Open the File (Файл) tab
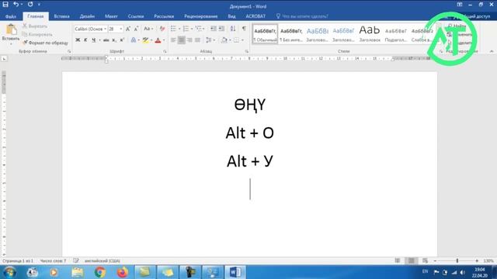This screenshot has width=497, height=279. [x=10, y=16]
